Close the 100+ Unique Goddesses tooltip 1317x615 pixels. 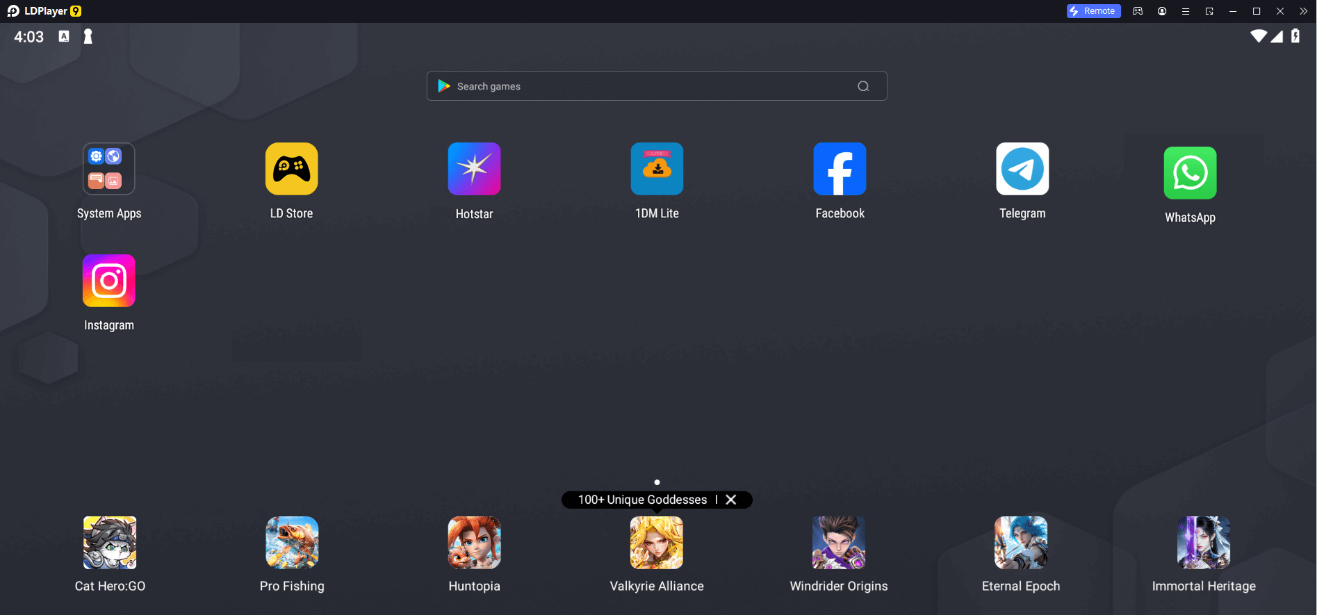[731, 500]
